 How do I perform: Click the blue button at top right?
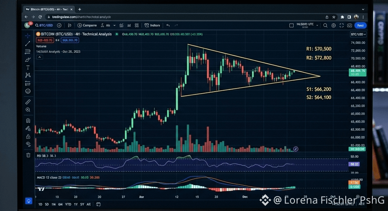click(360, 25)
